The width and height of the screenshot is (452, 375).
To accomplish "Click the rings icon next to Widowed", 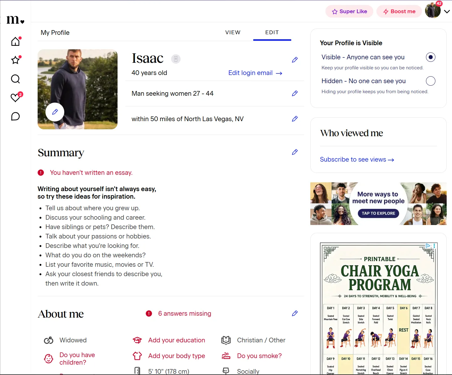I will 49,340.
